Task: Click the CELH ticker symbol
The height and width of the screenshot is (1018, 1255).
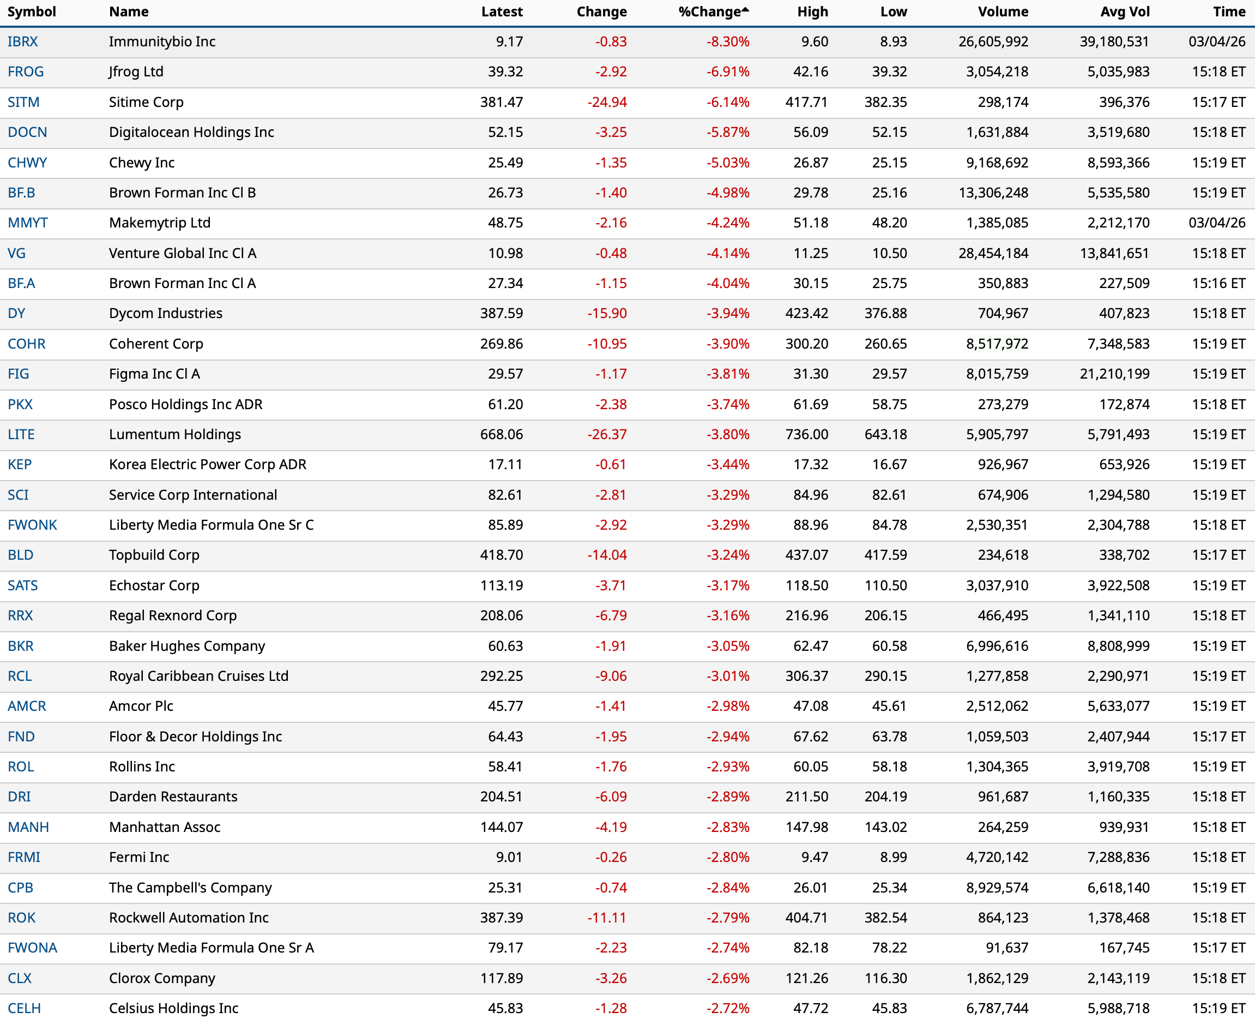Action: 24,1008
